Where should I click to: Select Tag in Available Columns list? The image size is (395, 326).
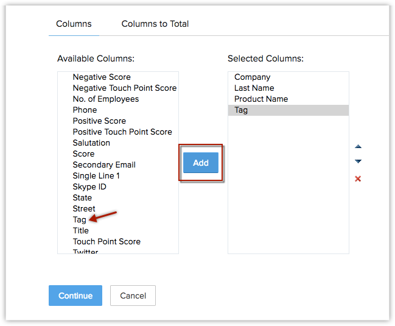80,219
